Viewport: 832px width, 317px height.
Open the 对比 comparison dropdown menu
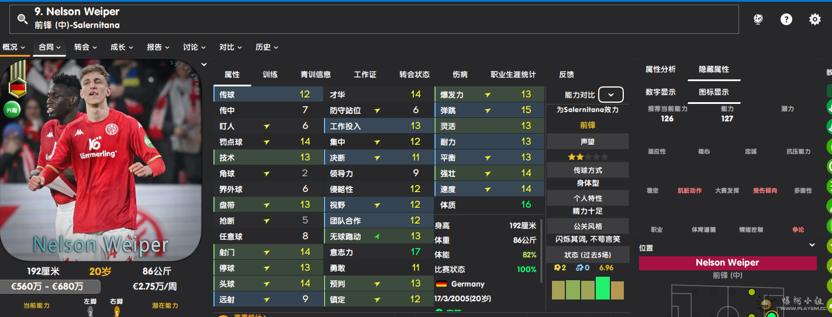(231, 47)
